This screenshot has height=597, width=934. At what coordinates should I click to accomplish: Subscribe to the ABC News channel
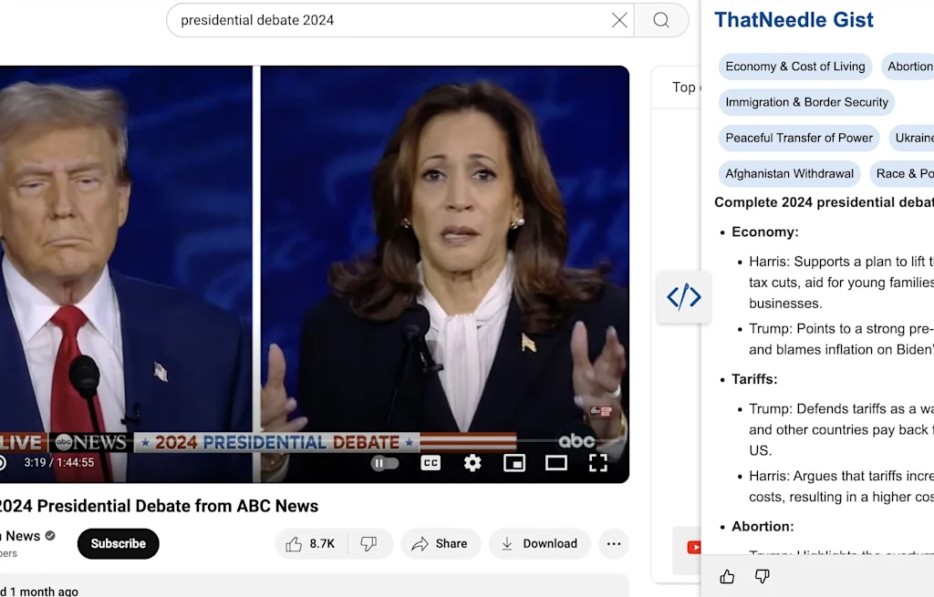(x=118, y=543)
